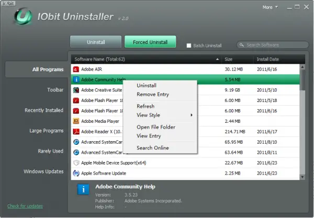Click the Adobe Community Help row icon
Viewport: 314px width, 218px height.
point(76,79)
